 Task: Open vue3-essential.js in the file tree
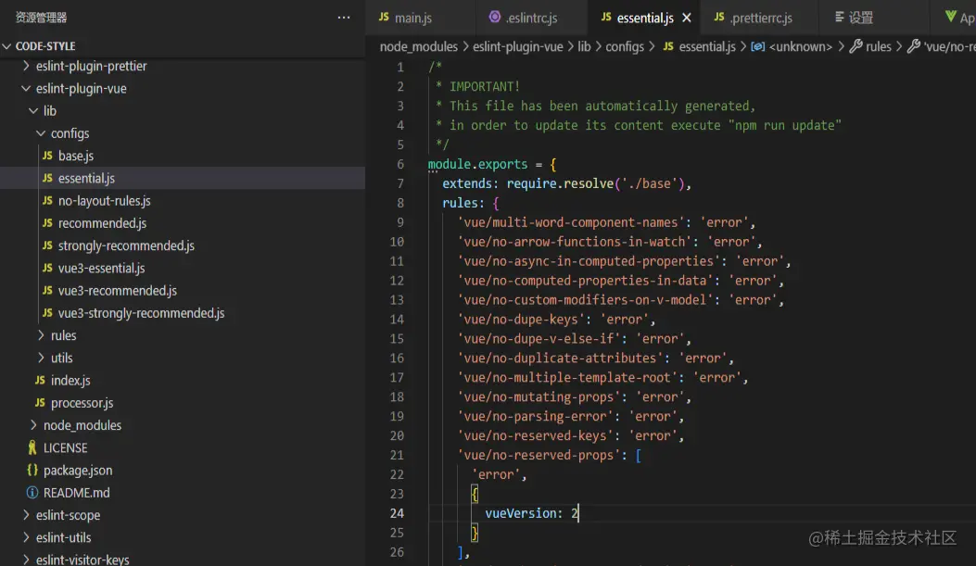101,269
